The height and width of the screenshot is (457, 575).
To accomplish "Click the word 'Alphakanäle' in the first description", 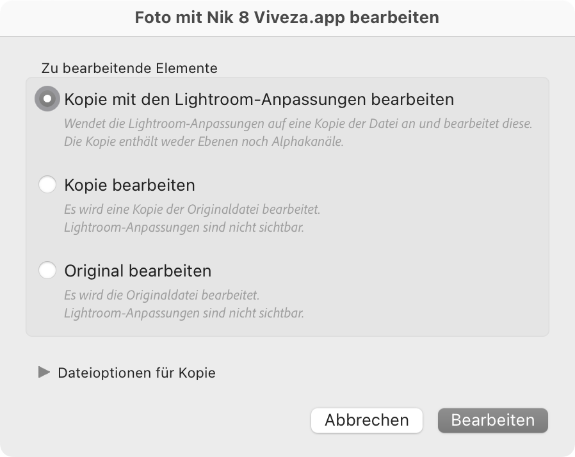I will click(307, 141).
